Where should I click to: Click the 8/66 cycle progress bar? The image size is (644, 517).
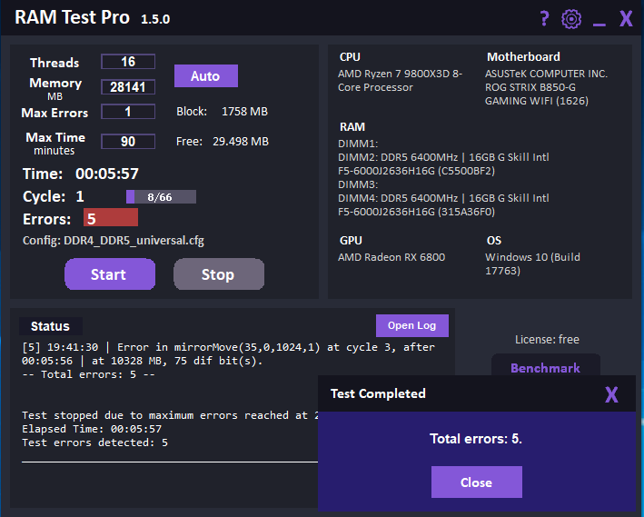161,197
